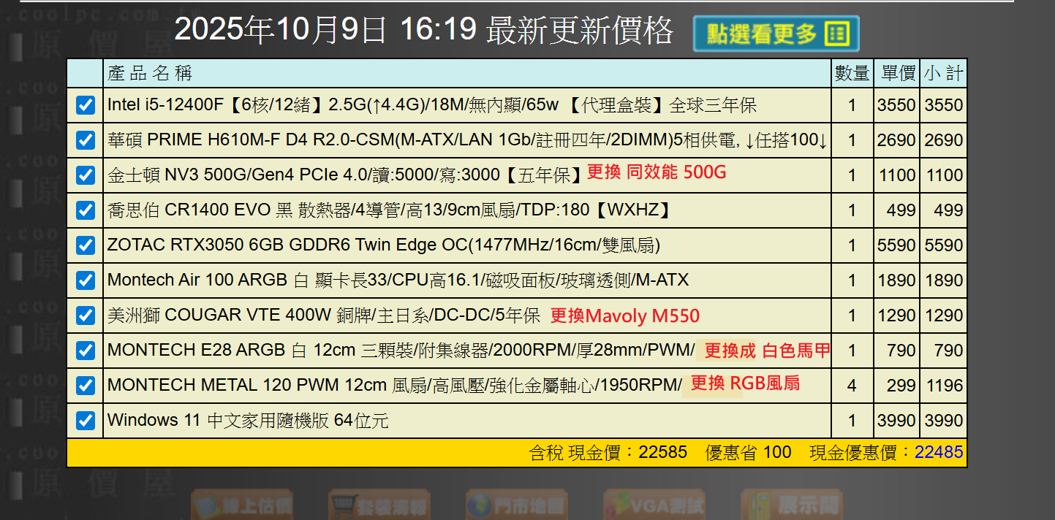Image resolution: width=1055 pixels, height=520 pixels.
Task: Uncheck the 金士頓 NV3 500G SSD checkbox
Action: pos(86,175)
